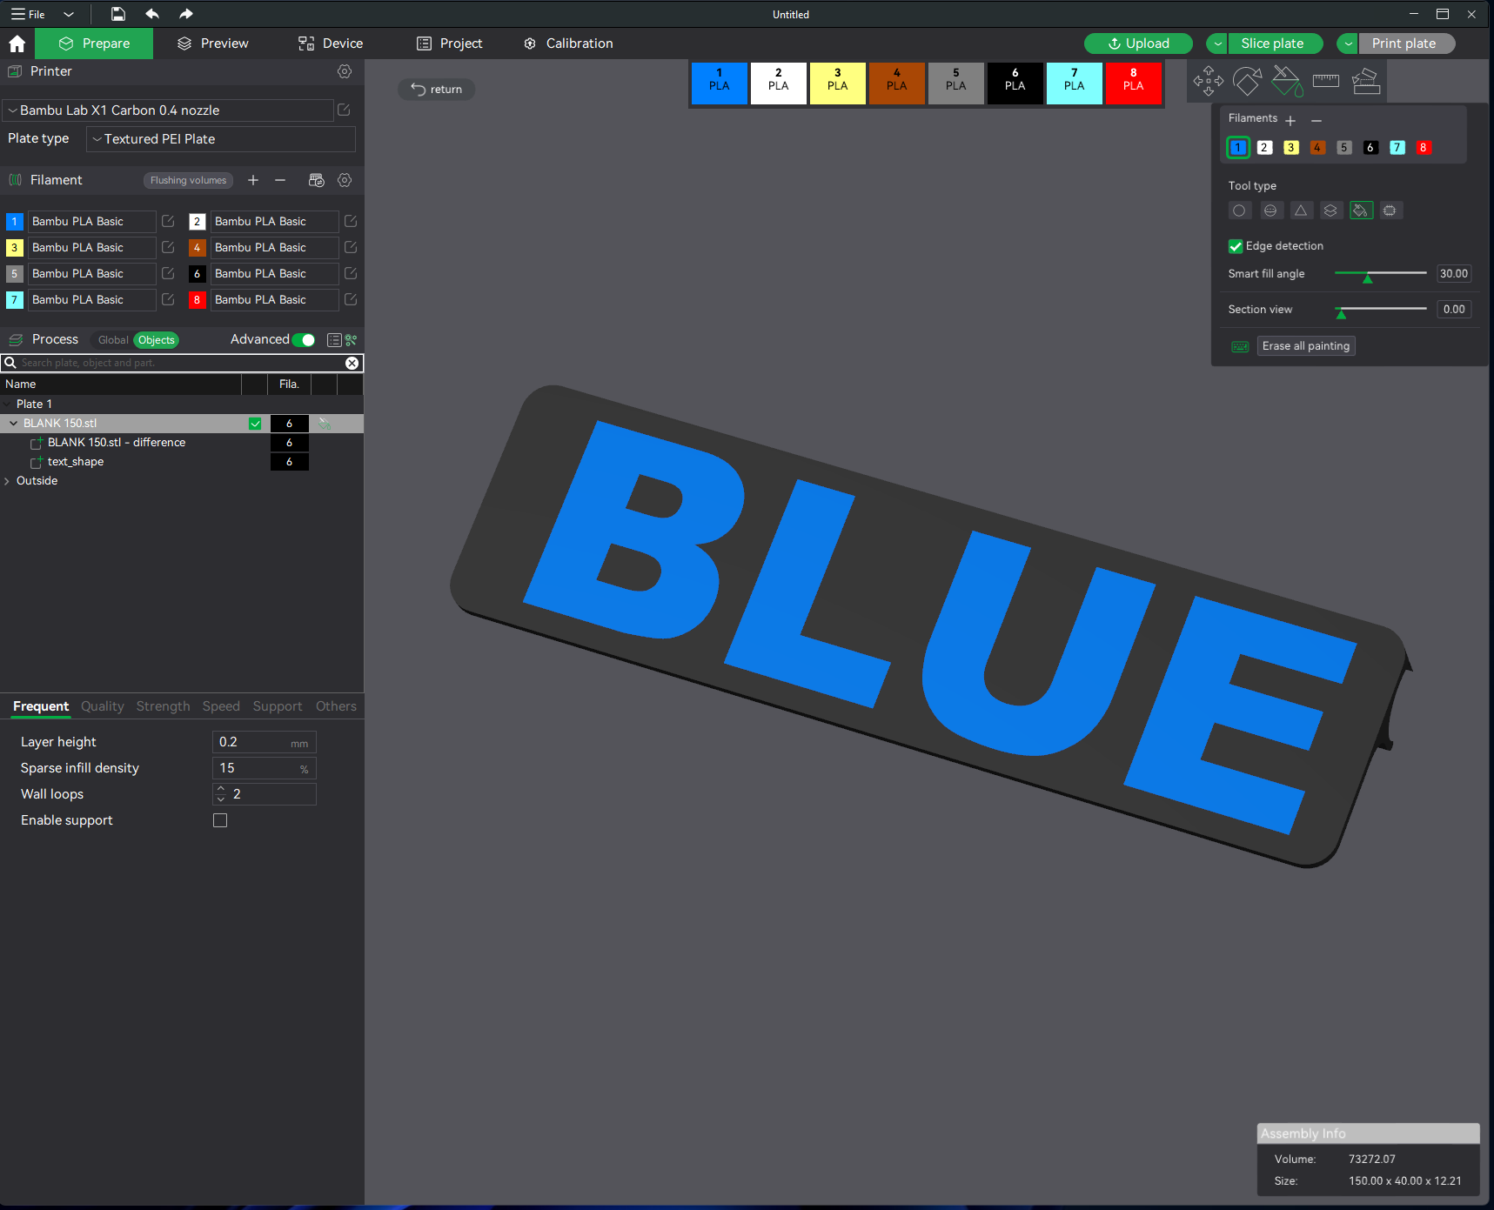Screen dimensions: 1494x1210
Task: Select the Assembly View tool icon
Action: (x=1366, y=81)
